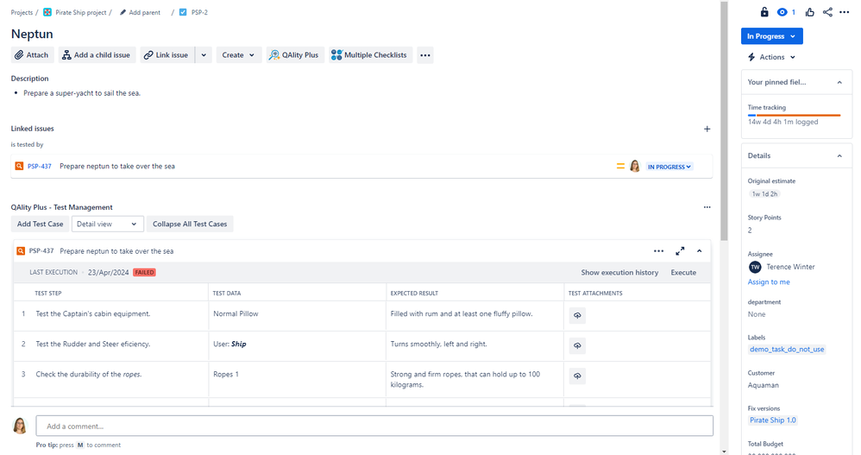861x455 pixels.
Task: Open the Actions dropdown menu
Action: (771, 57)
